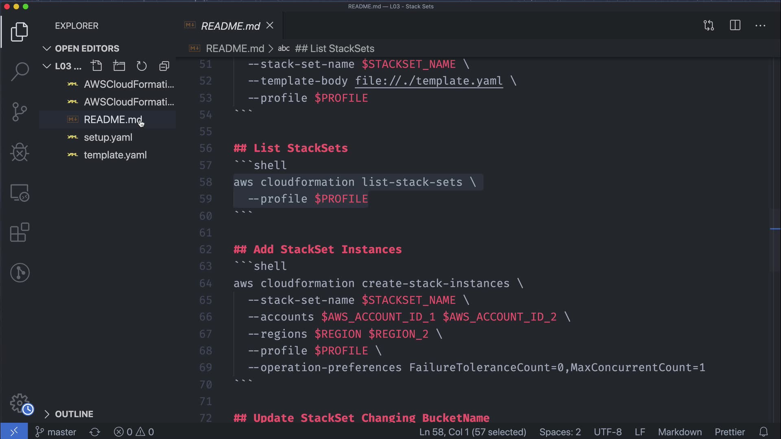Open the Source Control view
The width and height of the screenshot is (781, 439).
(20, 112)
